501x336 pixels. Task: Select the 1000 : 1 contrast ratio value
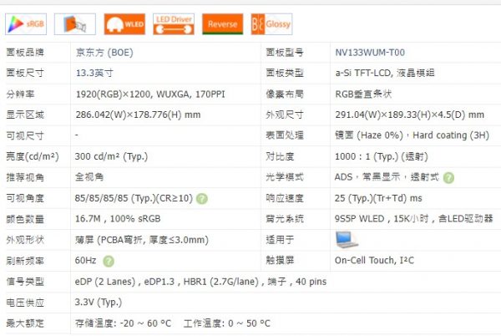coord(382,156)
